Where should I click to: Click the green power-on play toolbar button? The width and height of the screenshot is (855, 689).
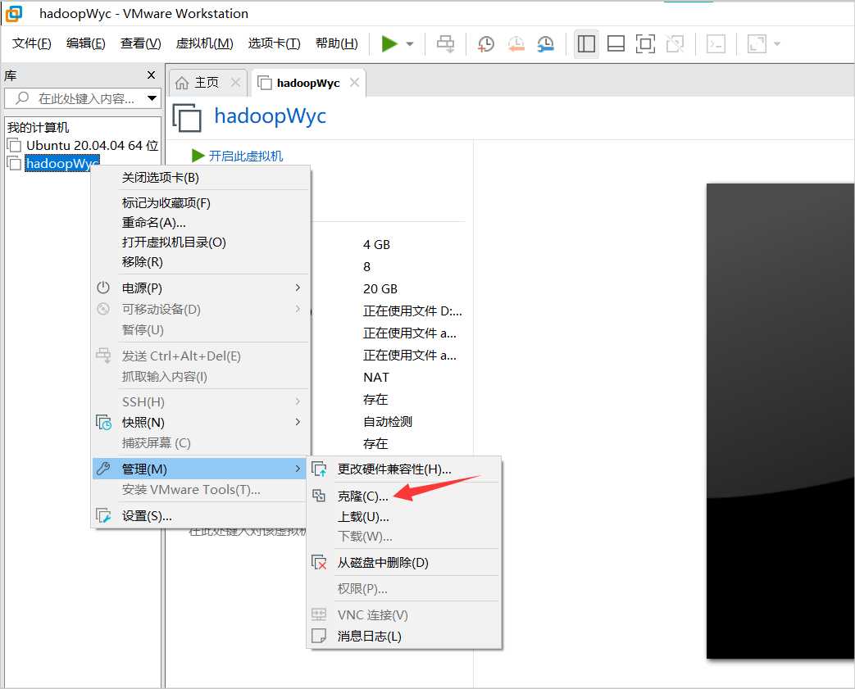coord(389,43)
